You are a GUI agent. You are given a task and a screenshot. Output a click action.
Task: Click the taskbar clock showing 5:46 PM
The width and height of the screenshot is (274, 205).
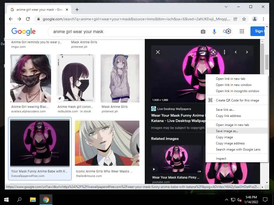[251, 200]
